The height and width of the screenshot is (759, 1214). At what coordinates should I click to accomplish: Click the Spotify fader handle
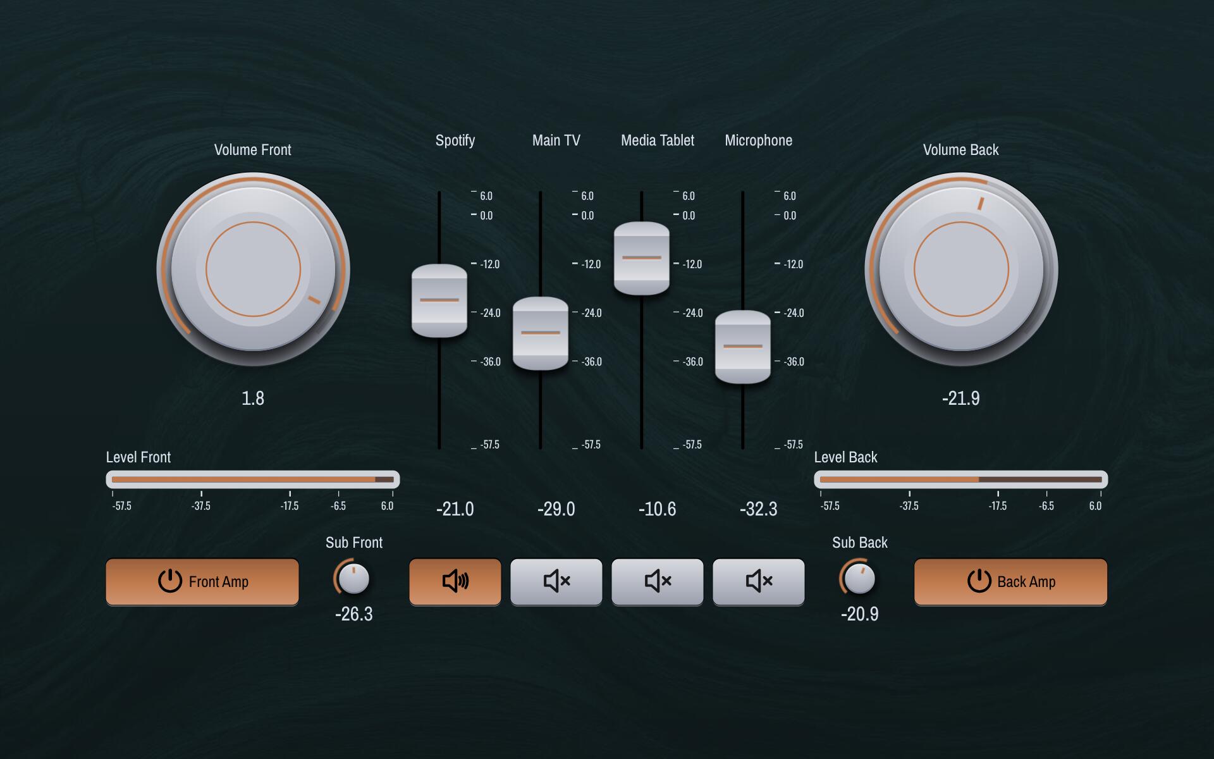pyautogui.click(x=439, y=300)
